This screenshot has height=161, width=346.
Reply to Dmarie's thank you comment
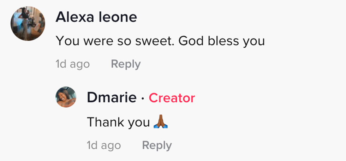[x=157, y=145]
